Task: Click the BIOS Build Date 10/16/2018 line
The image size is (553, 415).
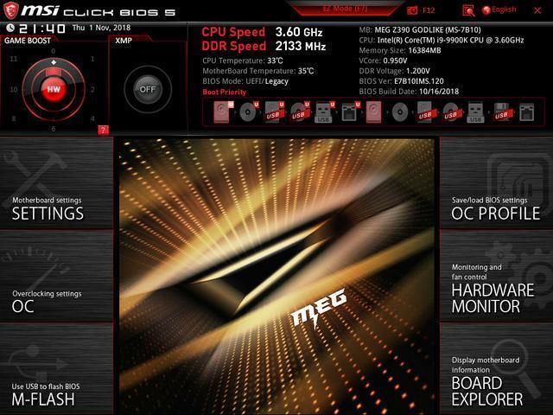Action: [409, 92]
